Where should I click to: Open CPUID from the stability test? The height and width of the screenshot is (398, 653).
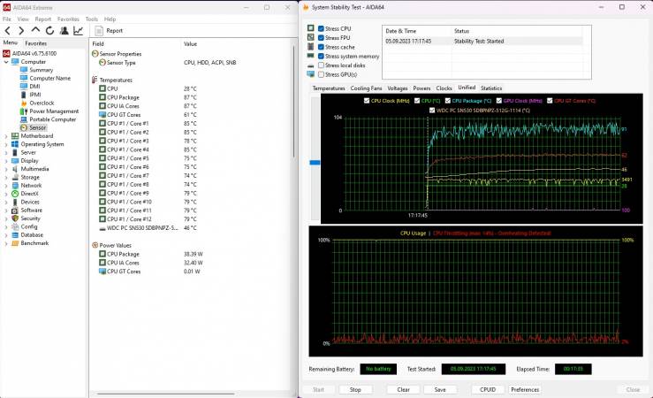(488, 390)
